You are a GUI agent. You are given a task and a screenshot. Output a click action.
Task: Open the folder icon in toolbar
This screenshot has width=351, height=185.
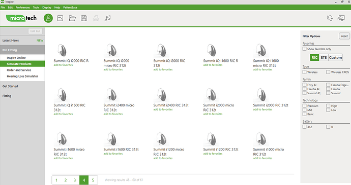[x=72, y=18]
